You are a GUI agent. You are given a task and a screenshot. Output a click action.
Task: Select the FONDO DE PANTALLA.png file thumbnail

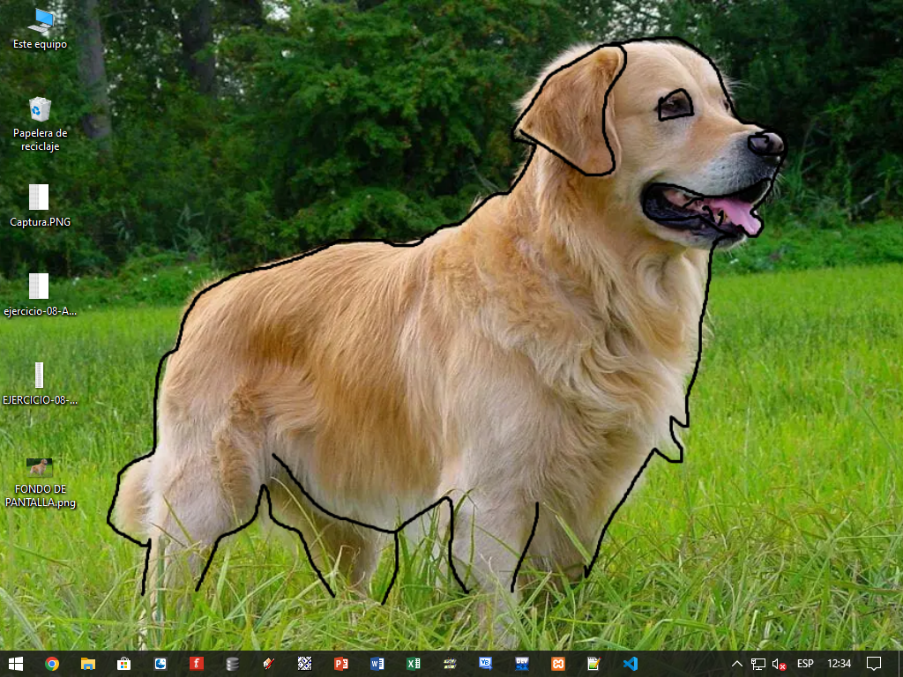pos(40,467)
